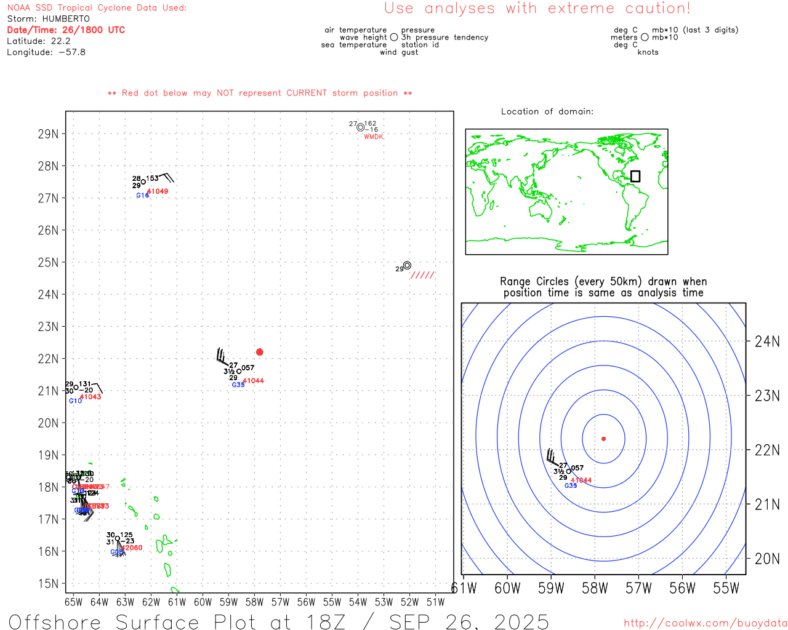The width and height of the screenshot is (788, 630).
Task: Click the blue G16 wind gust label
Action: point(142,196)
